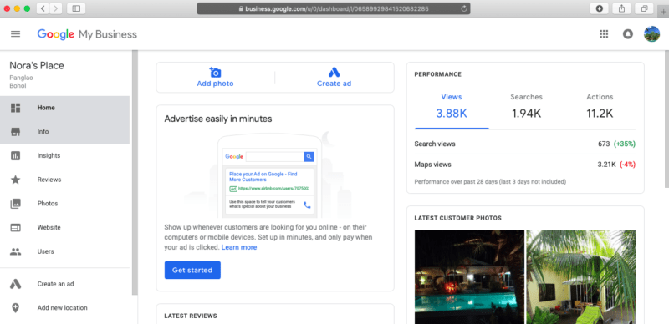Open Reviews in sidebar
Image resolution: width=669 pixels, height=324 pixels.
click(x=65, y=180)
